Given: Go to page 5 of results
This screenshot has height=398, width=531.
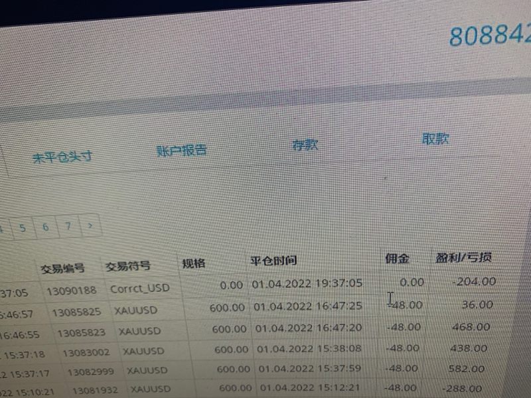Looking at the screenshot, I should tap(23, 228).
